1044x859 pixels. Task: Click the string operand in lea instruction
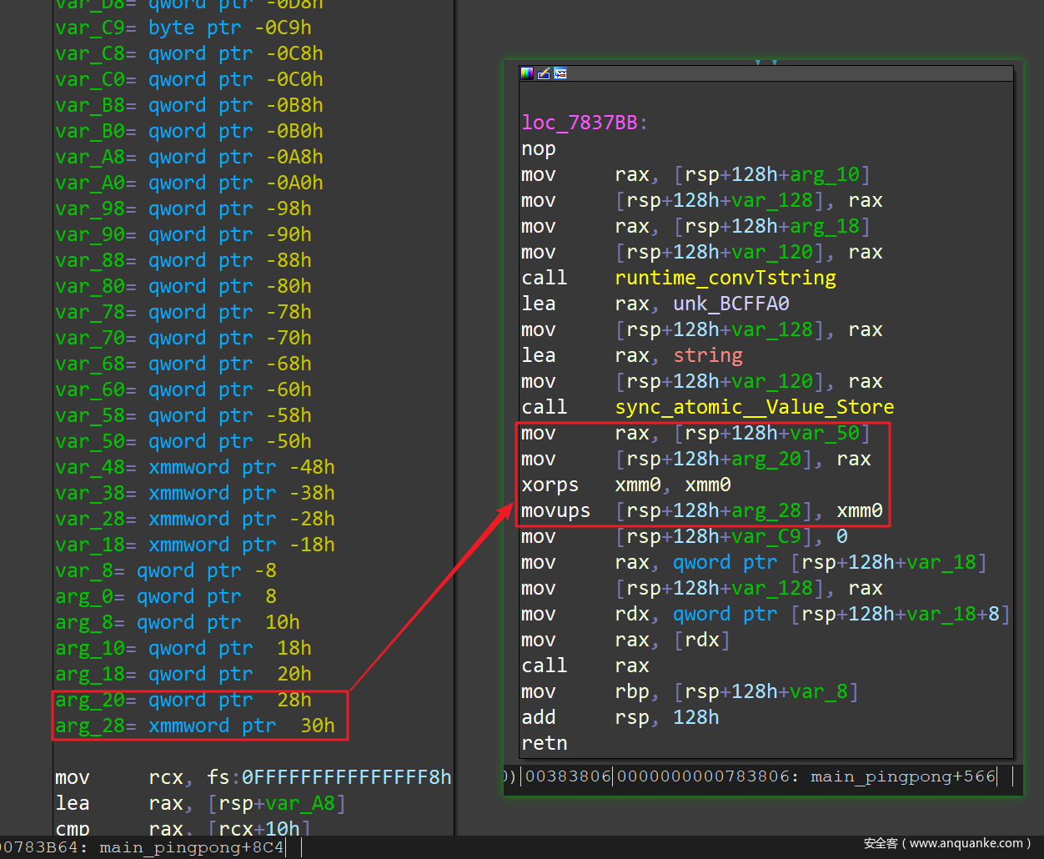[x=707, y=355]
